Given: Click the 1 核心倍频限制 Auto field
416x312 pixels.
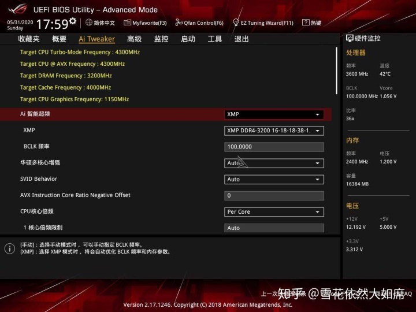Looking at the screenshot, I should 274,228.
